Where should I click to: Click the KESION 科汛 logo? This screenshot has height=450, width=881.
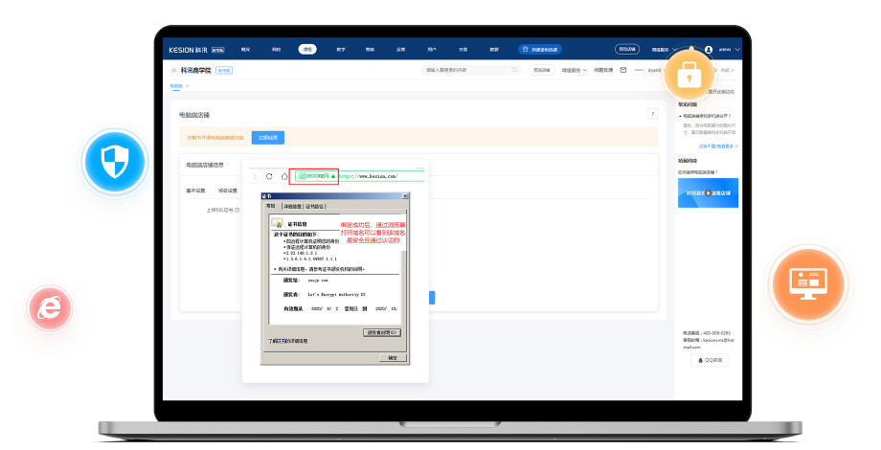189,50
